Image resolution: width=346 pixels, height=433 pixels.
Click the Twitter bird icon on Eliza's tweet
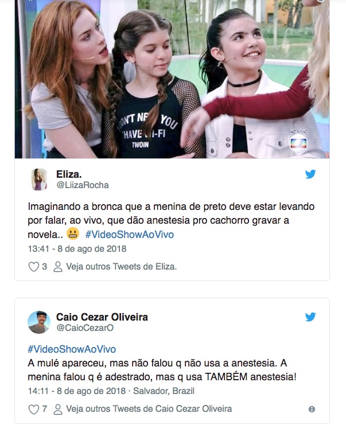[x=310, y=174]
